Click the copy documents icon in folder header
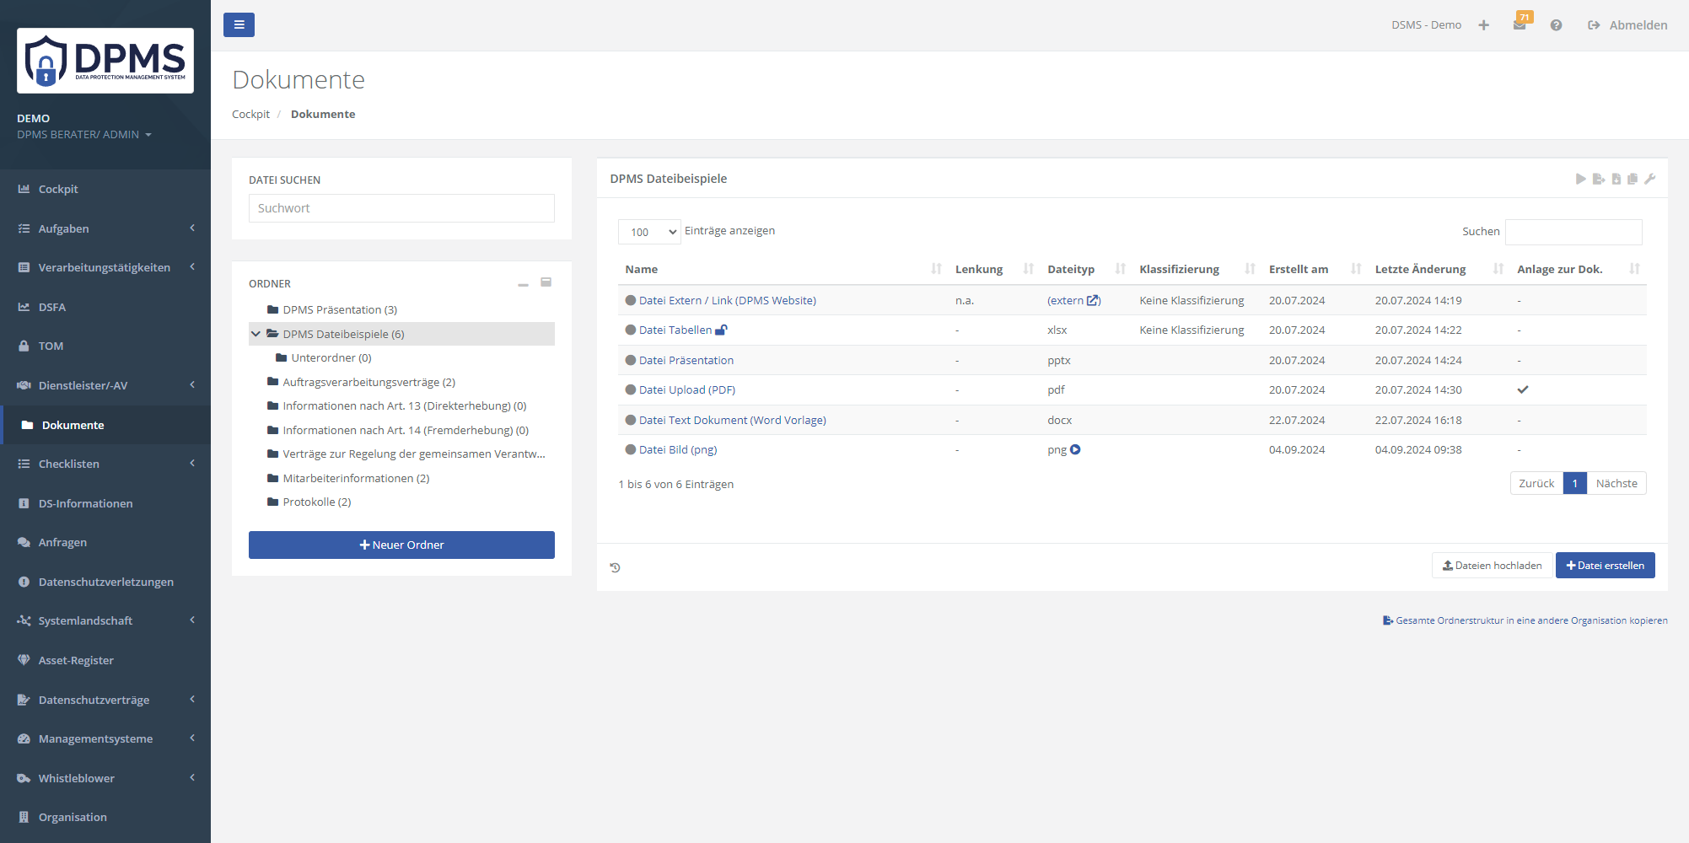The image size is (1689, 843). point(1633,179)
